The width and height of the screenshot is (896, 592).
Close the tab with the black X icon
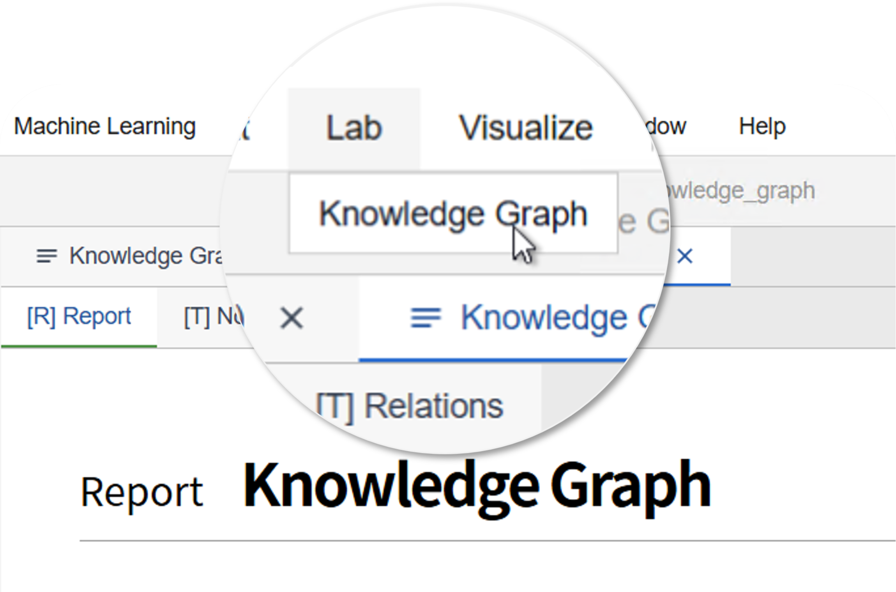coord(292,318)
